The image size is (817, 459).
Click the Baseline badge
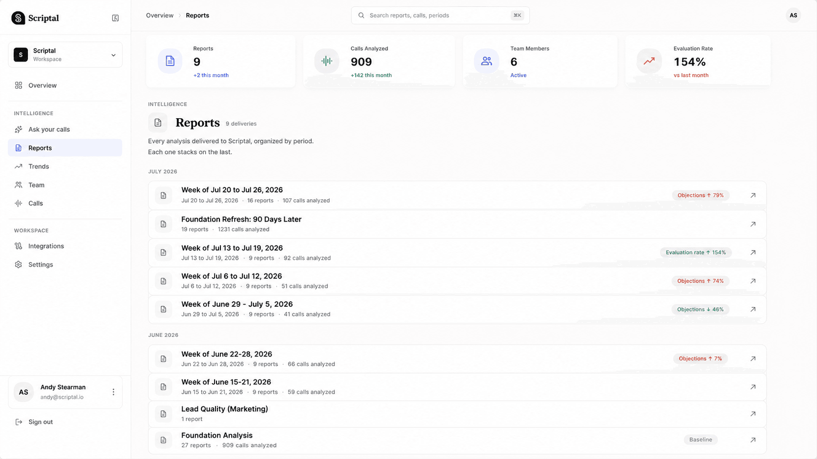[701, 439]
